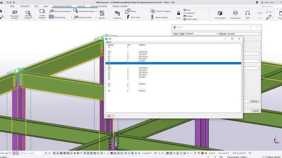Screen dimensions: 282x158
Task: Open the View plane dropdown
Action: (x=223, y=153)
